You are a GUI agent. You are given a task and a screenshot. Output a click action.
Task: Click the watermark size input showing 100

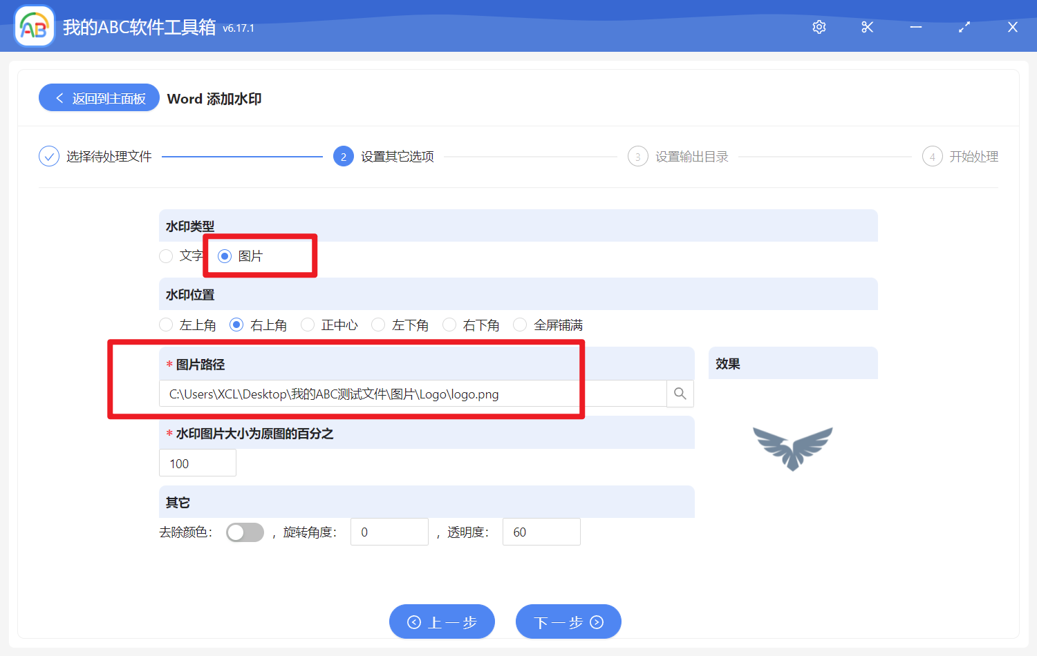[x=197, y=463]
